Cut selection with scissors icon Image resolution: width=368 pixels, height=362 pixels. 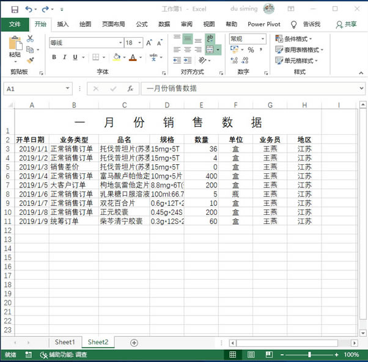click(30, 38)
